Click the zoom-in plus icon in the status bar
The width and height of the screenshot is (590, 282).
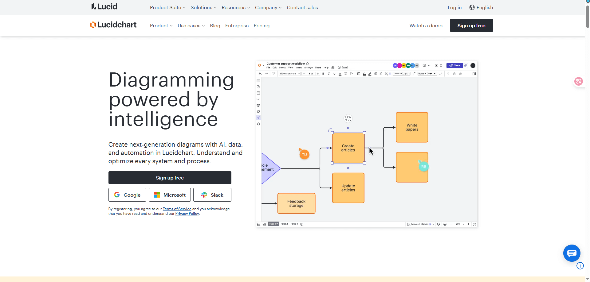pos(468,224)
